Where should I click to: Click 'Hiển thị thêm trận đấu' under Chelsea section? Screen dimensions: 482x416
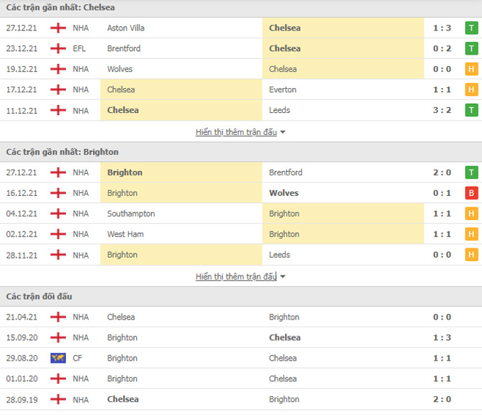tap(236, 133)
